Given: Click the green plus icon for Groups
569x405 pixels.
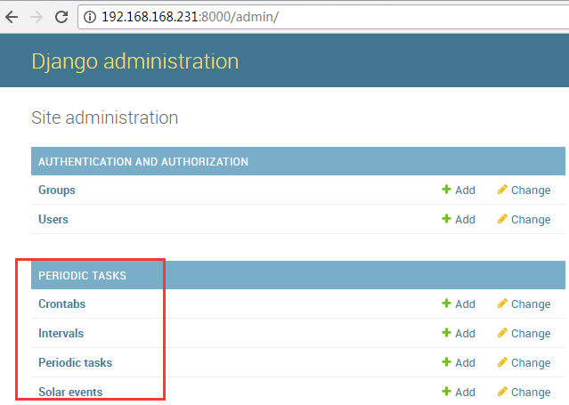Looking at the screenshot, I should pos(446,190).
